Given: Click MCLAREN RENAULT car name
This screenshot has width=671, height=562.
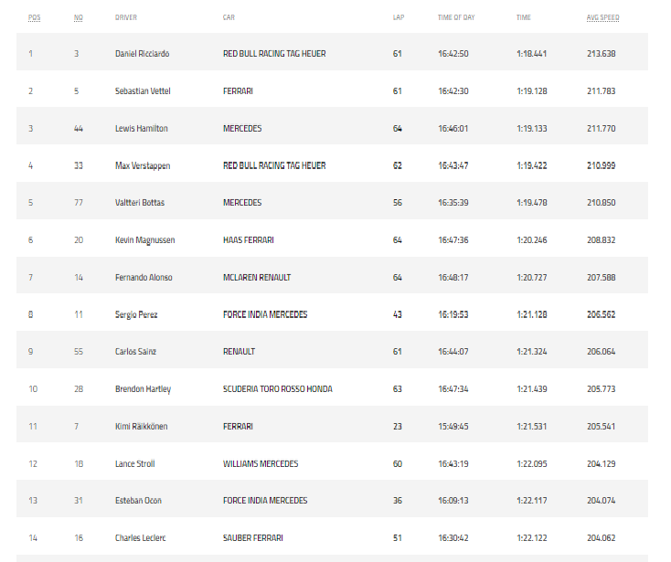Looking at the screenshot, I should (257, 278).
